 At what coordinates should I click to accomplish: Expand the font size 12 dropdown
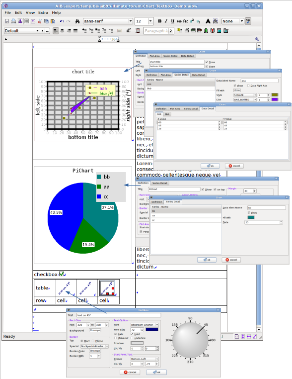(x=150, y=21)
